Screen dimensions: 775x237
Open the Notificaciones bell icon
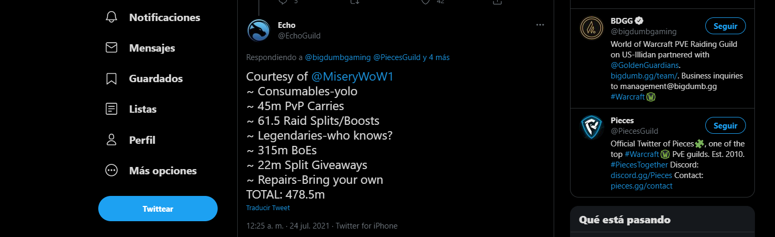tap(111, 17)
